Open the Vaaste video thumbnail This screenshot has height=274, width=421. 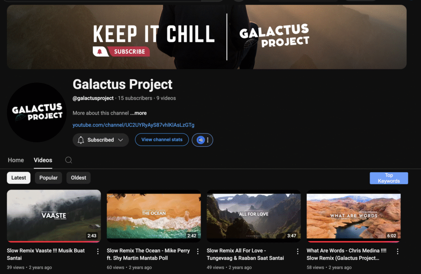(54, 216)
